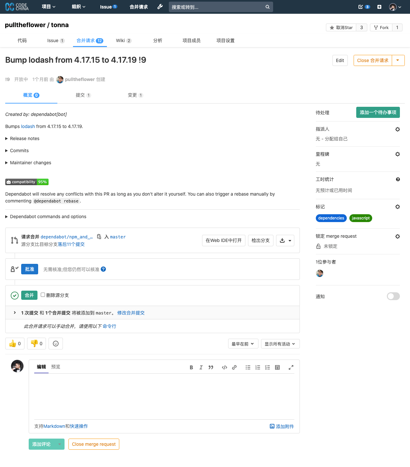Insert a table using the toolbar icon
410x467 pixels.
(277, 367)
